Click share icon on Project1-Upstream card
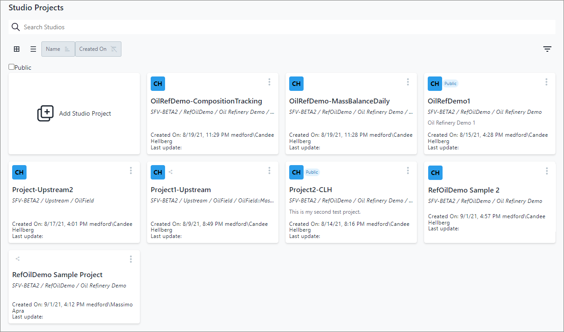This screenshot has height=332, width=564. 170,172
